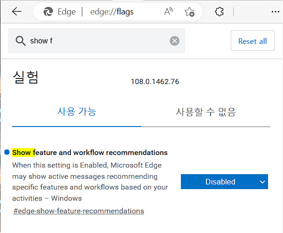The image size is (283, 233).
Task: Focus the search flags input field
Action: (97, 41)
